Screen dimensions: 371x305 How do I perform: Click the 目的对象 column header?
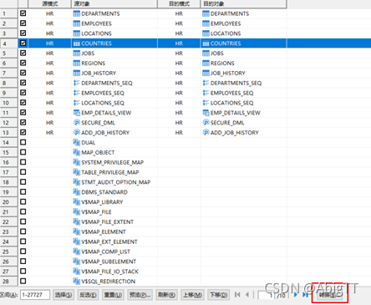(x=243, y=3)
